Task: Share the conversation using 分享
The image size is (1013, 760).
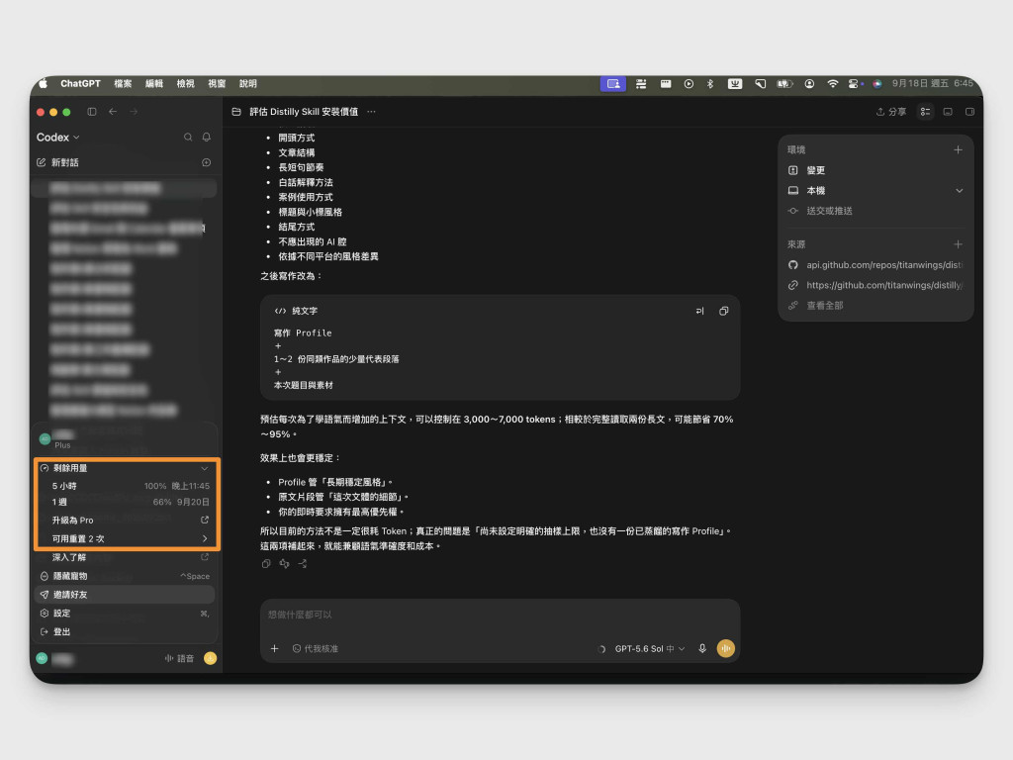Action: point(891,112)
